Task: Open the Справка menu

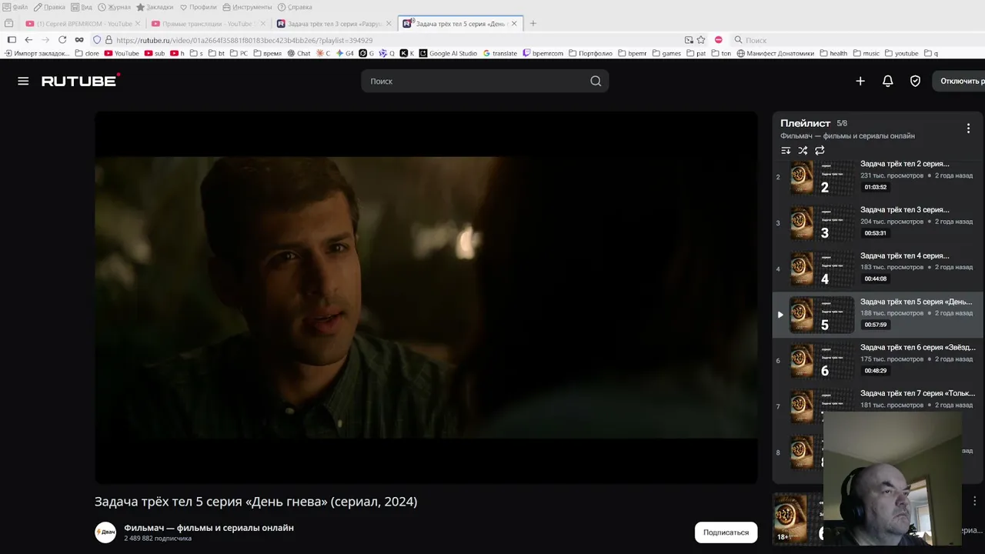Action: [295, 7]
